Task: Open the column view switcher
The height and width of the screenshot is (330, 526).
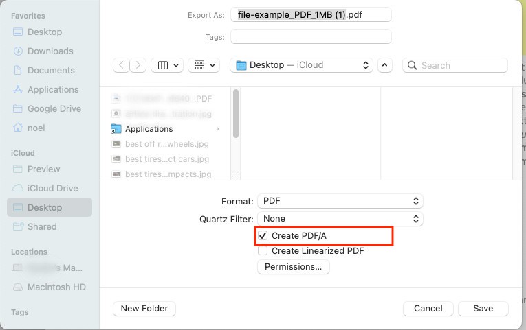Action: point(167,65)
